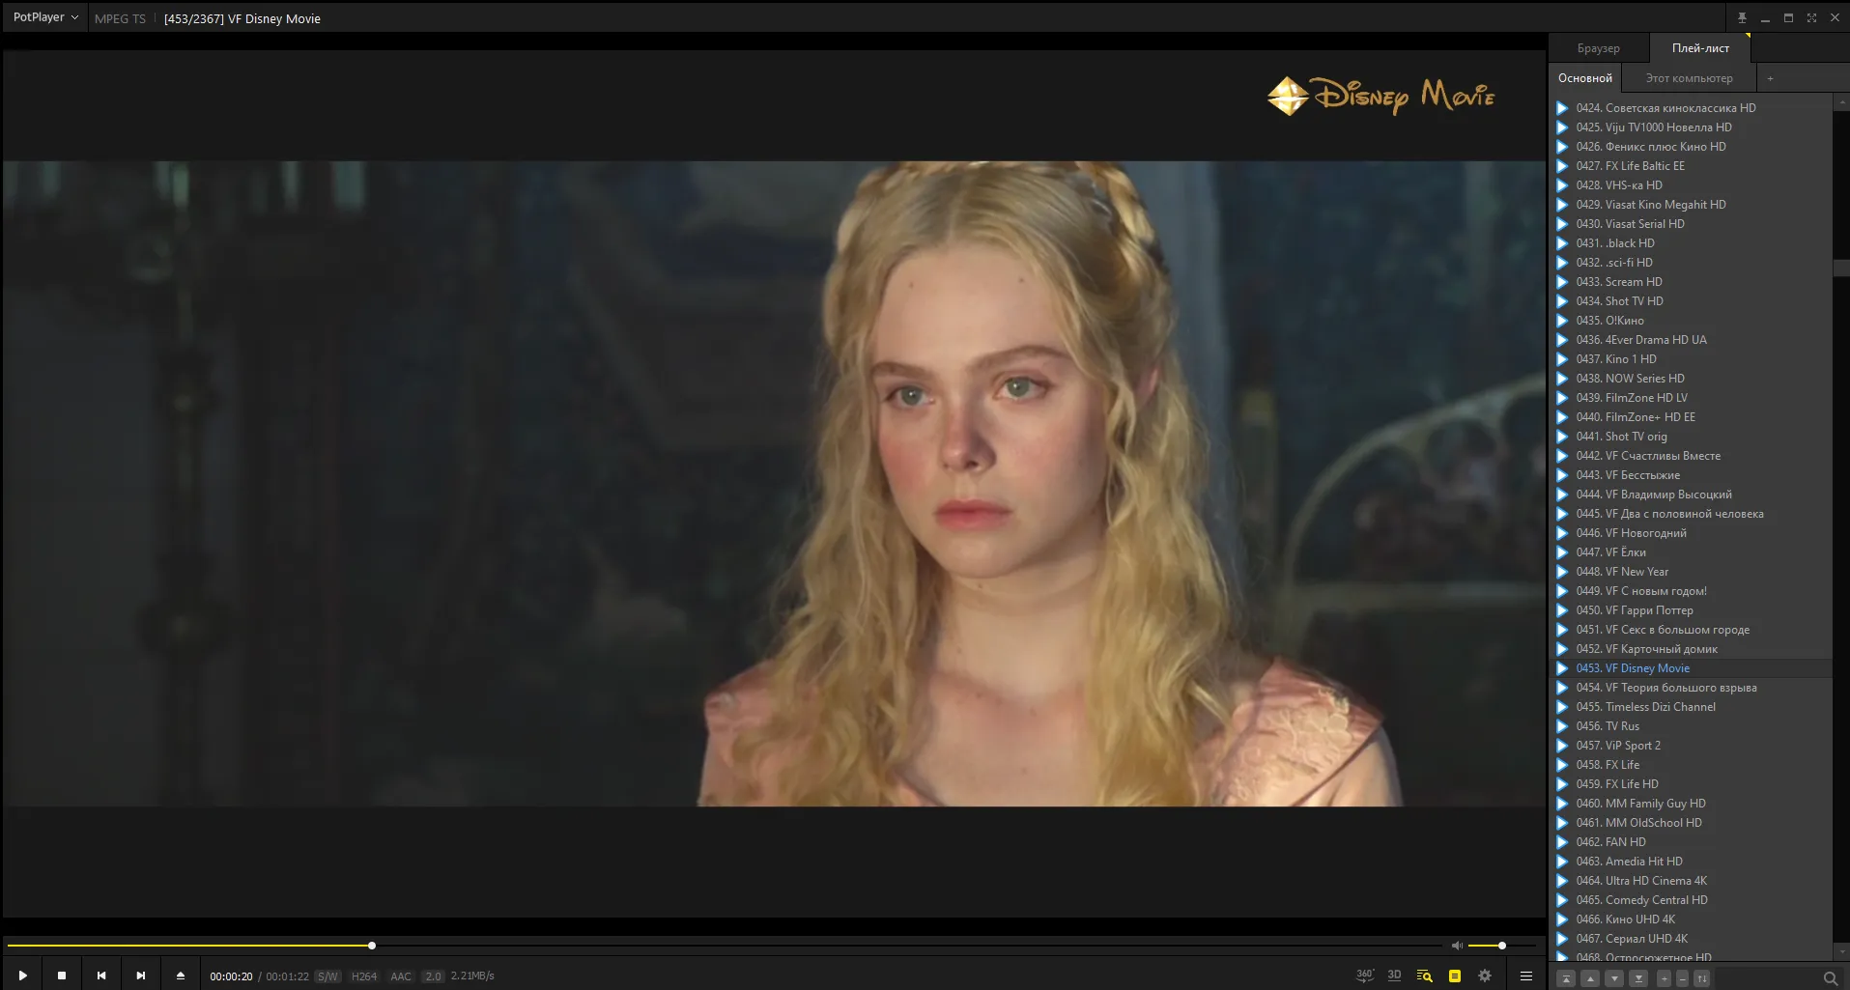This screenshot has width=1850, height=990.
Task: Click the playlist magnifier search icon
Action: pos(1830,978)
